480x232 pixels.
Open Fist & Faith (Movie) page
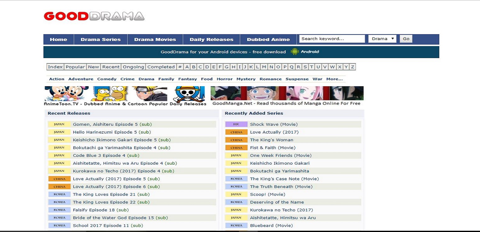tap(273, 148)
